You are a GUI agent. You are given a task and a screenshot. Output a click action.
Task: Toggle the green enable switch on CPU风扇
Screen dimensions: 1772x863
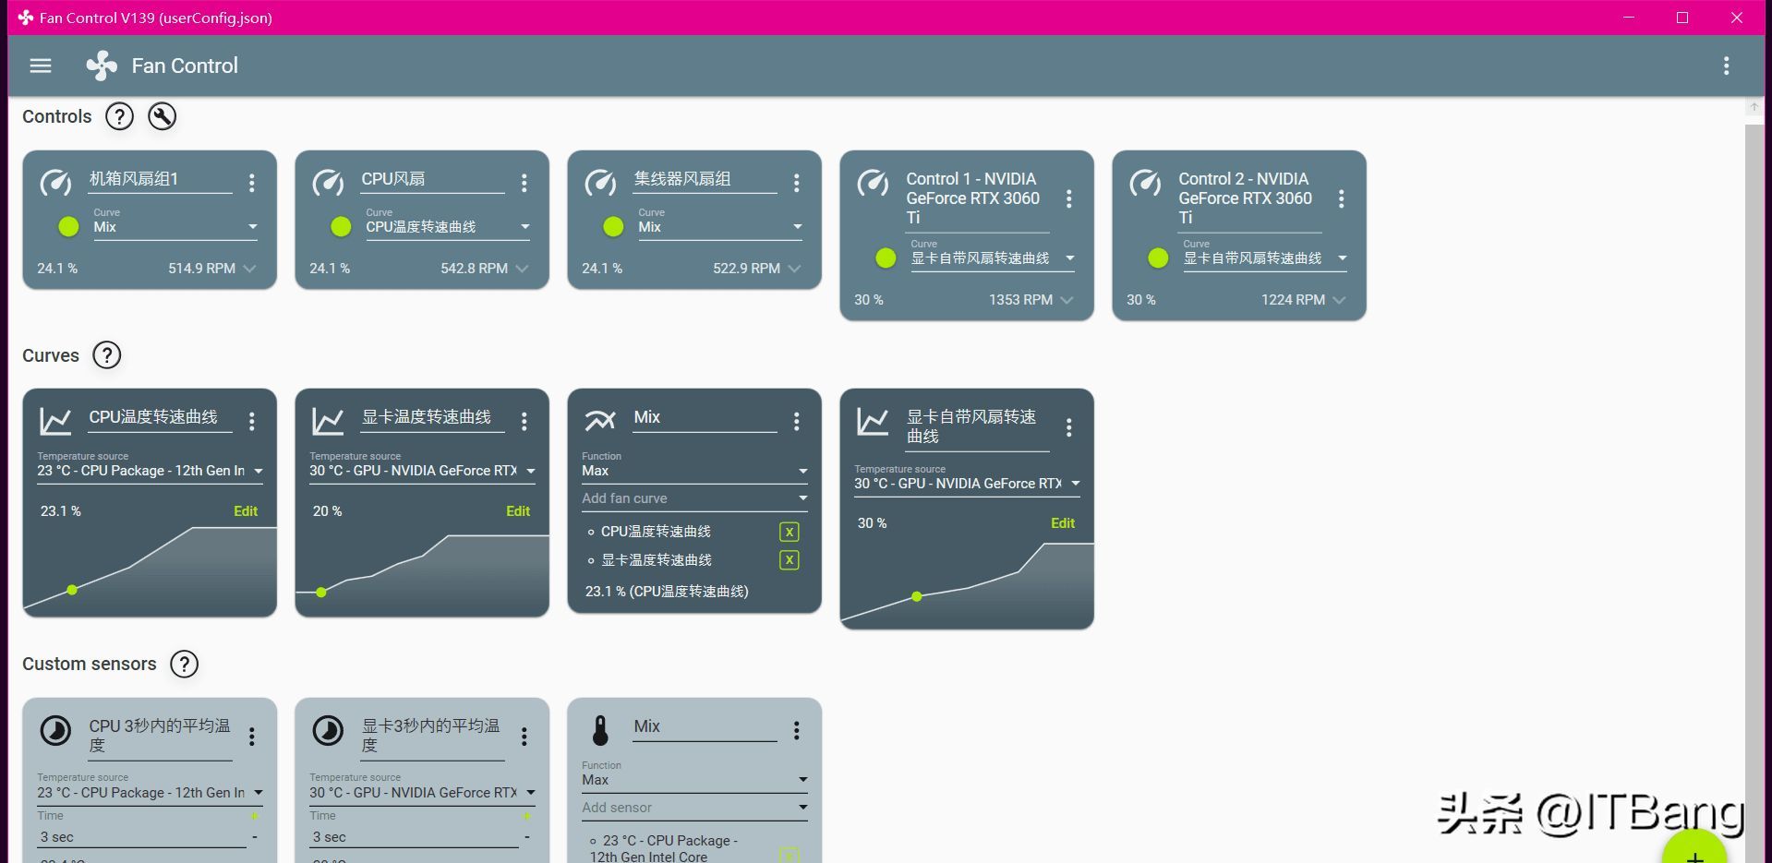pos(341,226)
